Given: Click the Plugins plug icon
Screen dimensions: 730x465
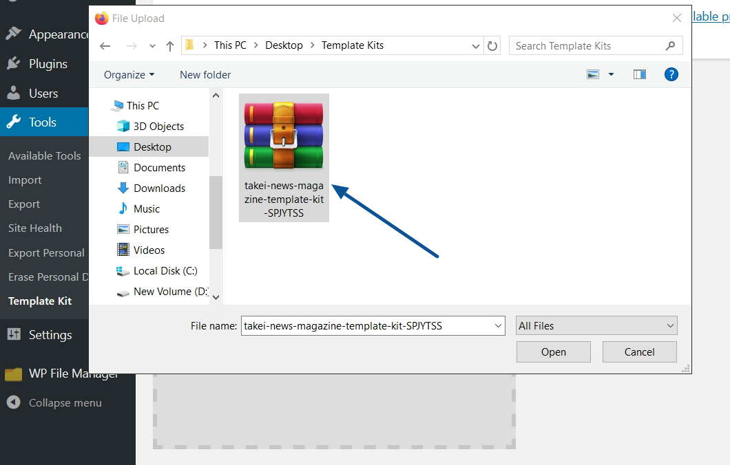Looking at the screenshot, I should pyautogui.click(x=14, y=63).
